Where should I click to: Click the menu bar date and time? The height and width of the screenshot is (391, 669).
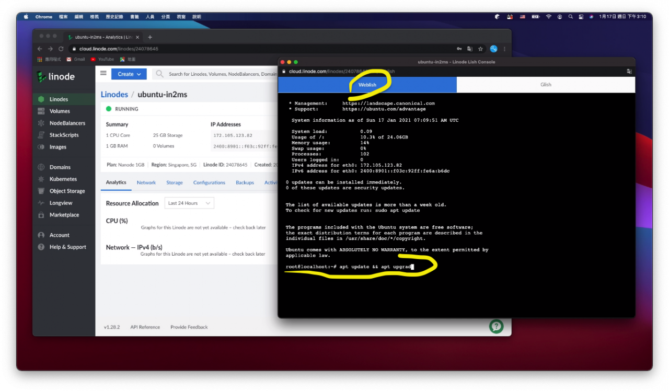(x=622, y=17)
